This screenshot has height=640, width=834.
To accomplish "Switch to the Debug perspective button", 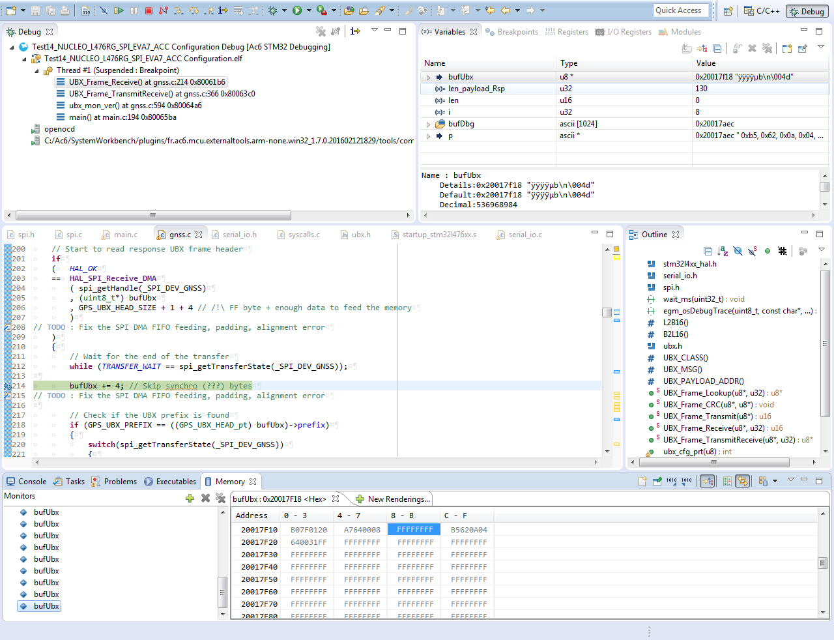I will tap(806, 11).
